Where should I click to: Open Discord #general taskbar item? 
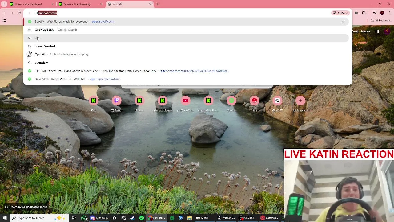99,218
